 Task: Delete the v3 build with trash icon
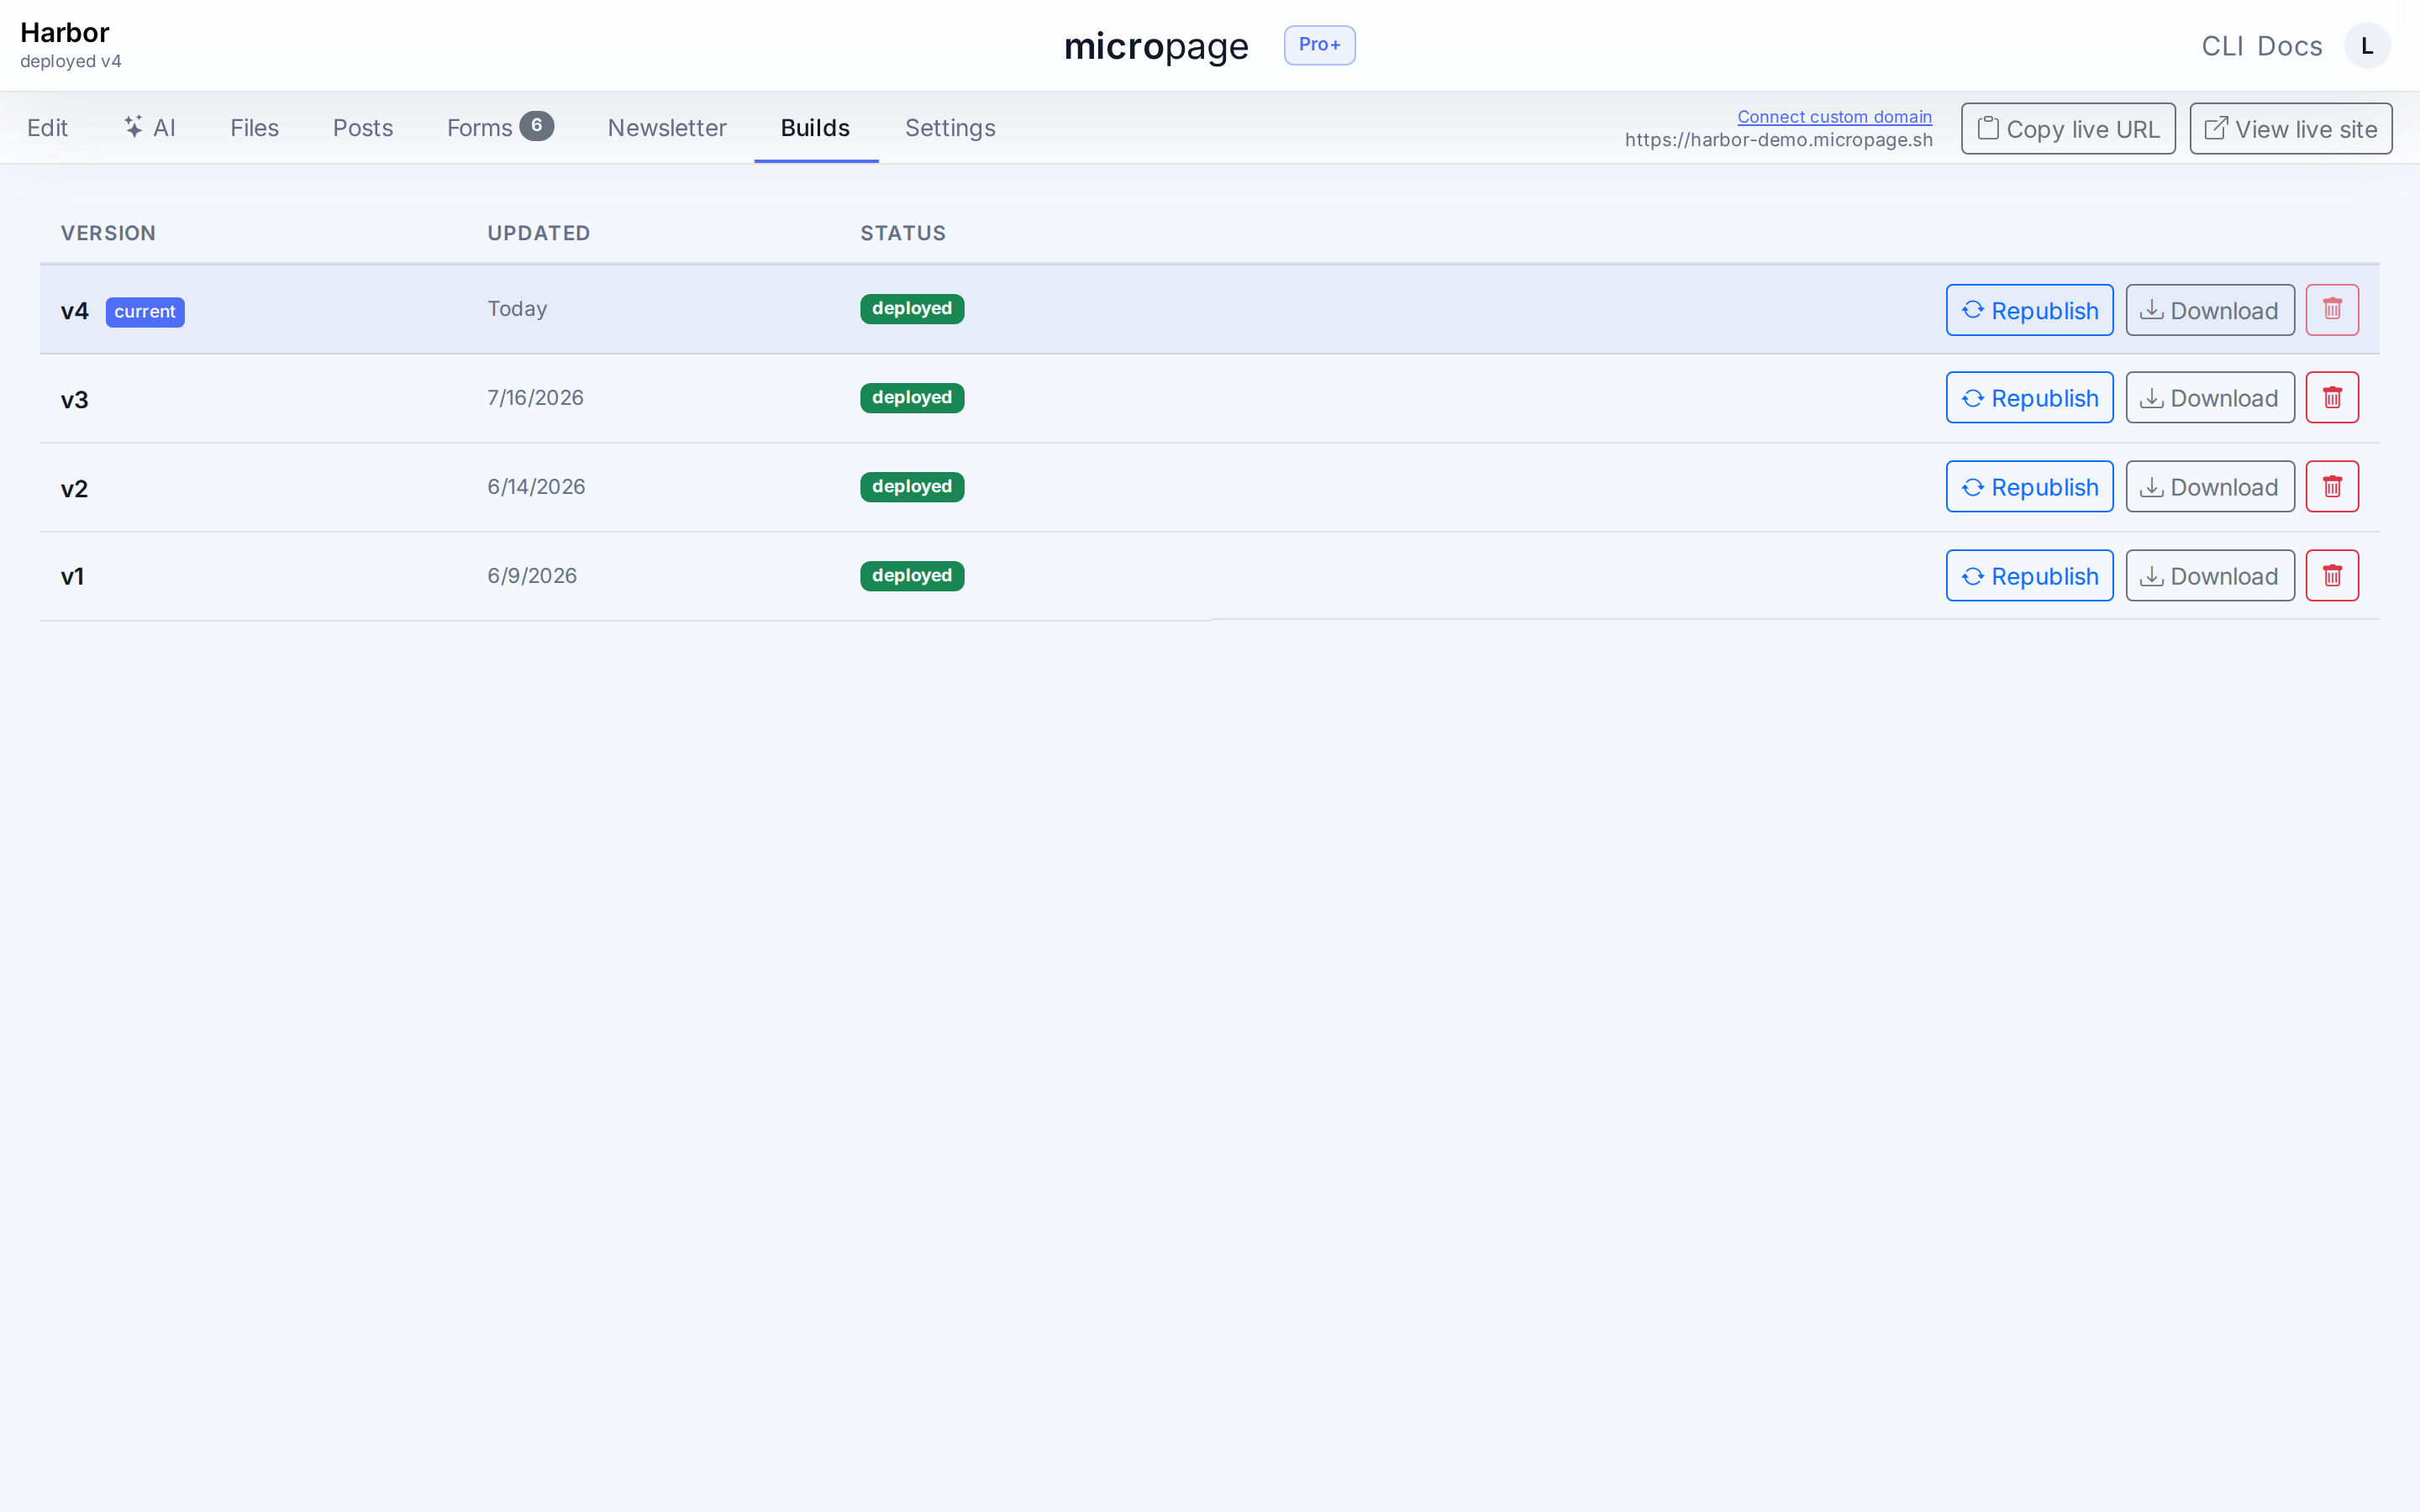[x=2332, y=397]
